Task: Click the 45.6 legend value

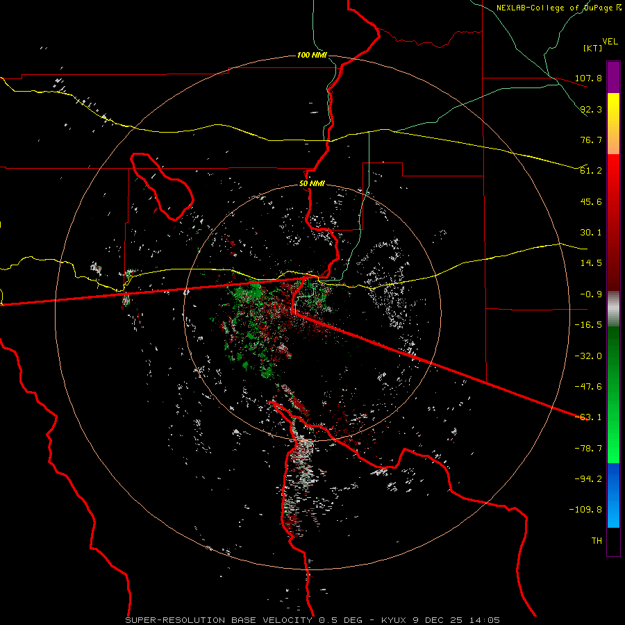Action: point(591,201)
